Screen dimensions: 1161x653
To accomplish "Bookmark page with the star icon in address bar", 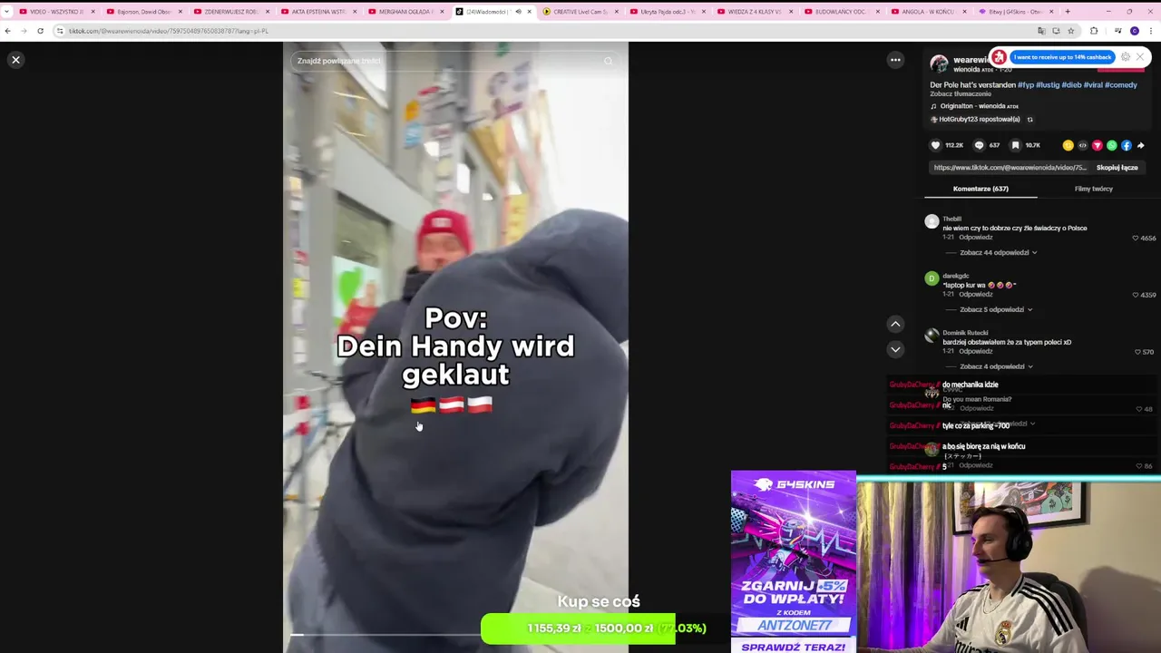I will (1071, 31).
